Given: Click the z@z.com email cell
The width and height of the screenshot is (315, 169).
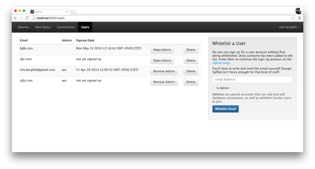Looking at the screenshot, I should (x=26, y=81).
